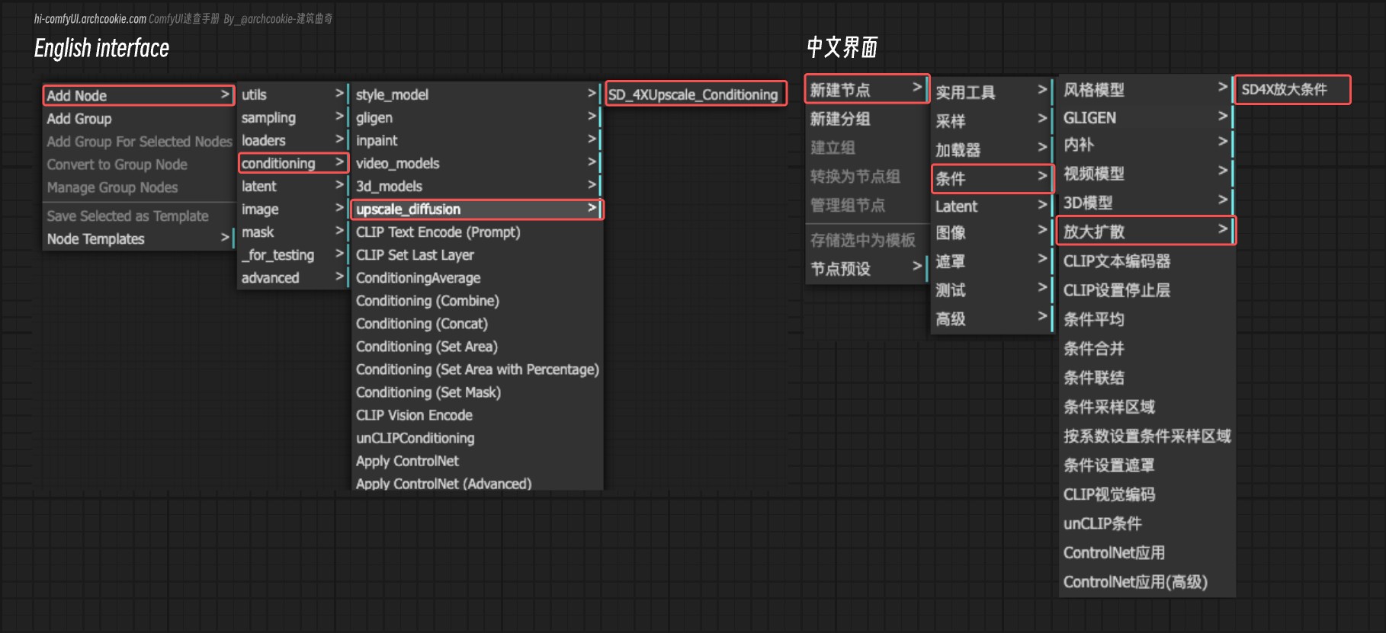Select the Add Group entry
This screenshot has height=633, width=1386.
(x=138, y=119)
